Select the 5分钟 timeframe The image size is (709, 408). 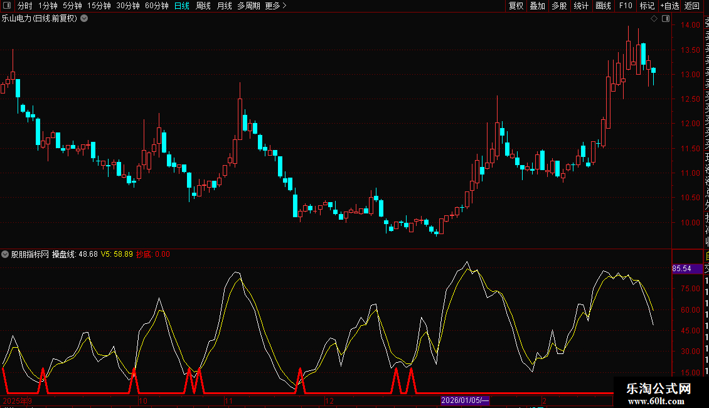pos(72,6)
